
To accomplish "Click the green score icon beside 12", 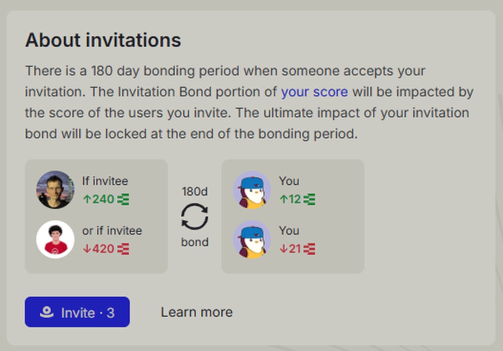I will tap(309, 199).
